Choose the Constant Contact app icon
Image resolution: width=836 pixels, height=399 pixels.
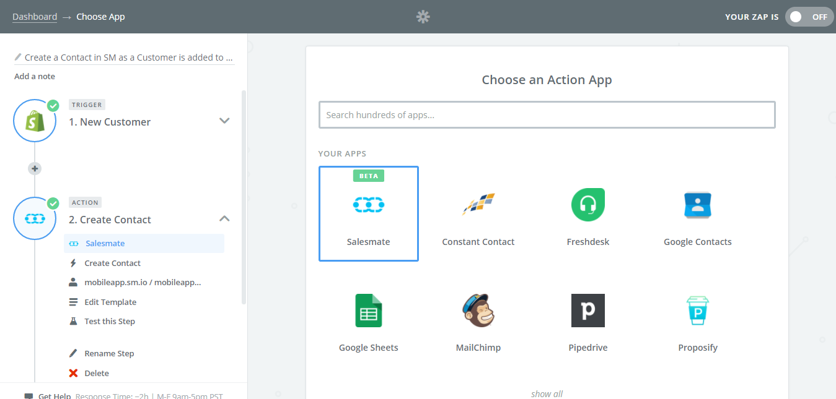coord(478,204)
